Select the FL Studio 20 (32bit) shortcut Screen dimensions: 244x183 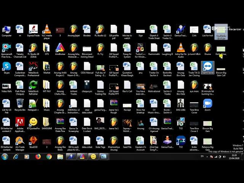tap(33, 50)
